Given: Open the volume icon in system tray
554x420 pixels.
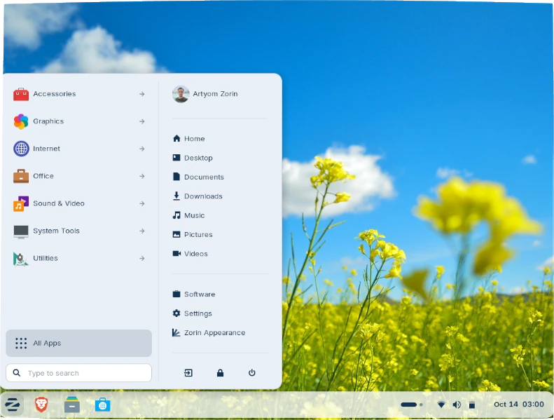Looking at the screenshot, I should (457, 405).
